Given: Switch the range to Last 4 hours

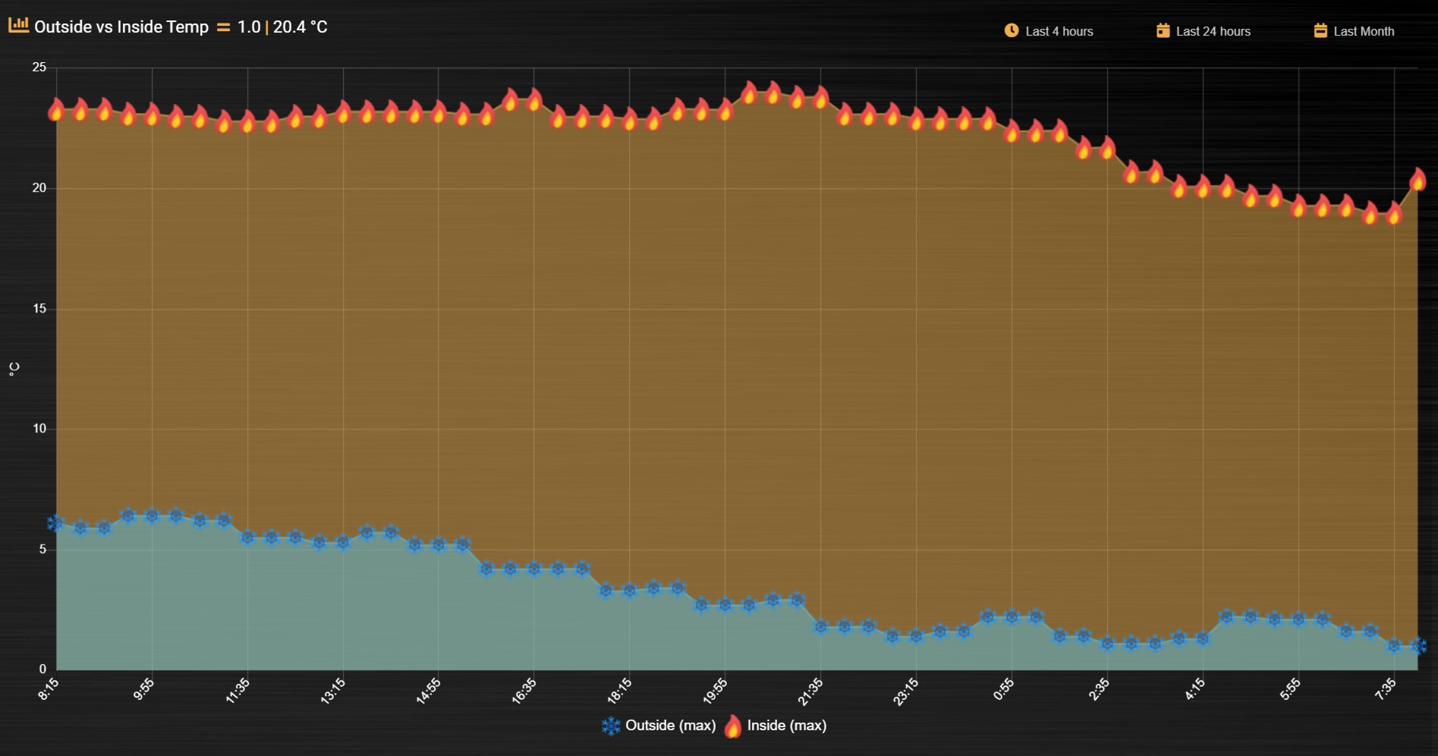Looking at the screenshot, I should (1049, 31).
